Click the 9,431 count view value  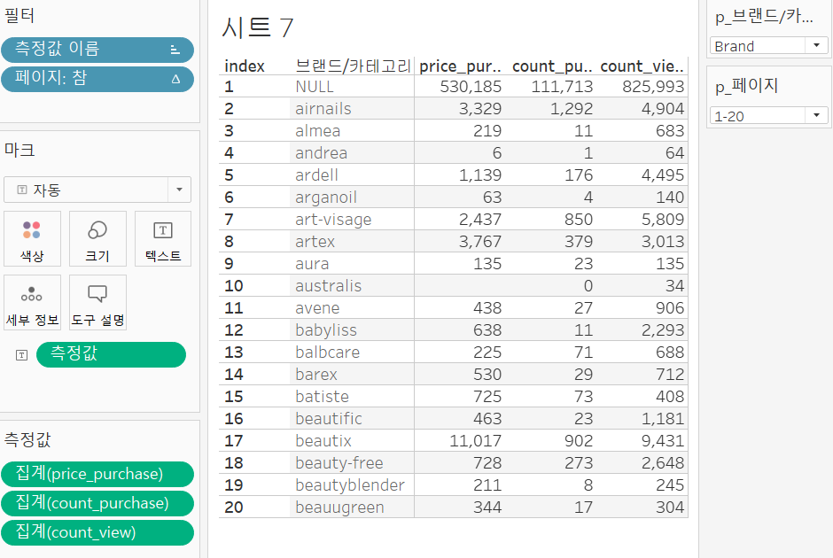(663, 441)
